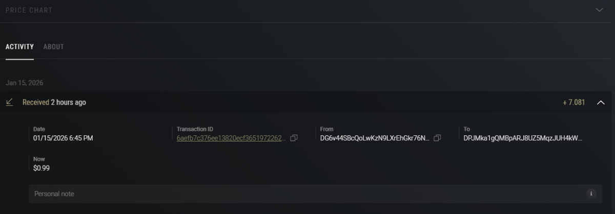This screenshot has width=615, height=214.
Task: Open the 6aefb7c376ee transaction ID link
Action: click(x=231, y=138)
